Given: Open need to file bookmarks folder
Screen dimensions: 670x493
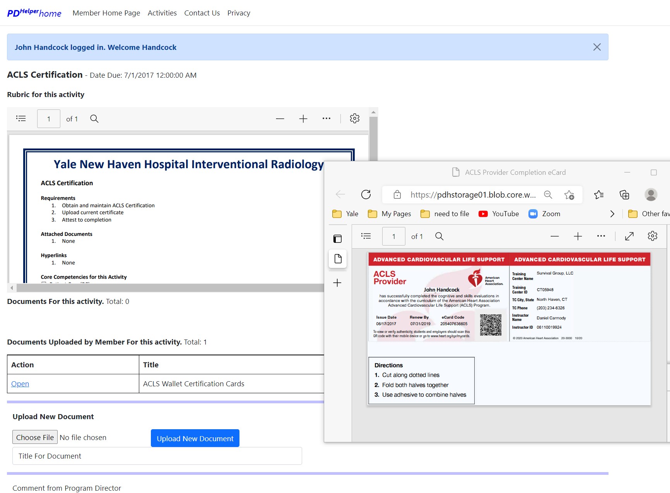Looking at the screenshot, I should 445,214.
